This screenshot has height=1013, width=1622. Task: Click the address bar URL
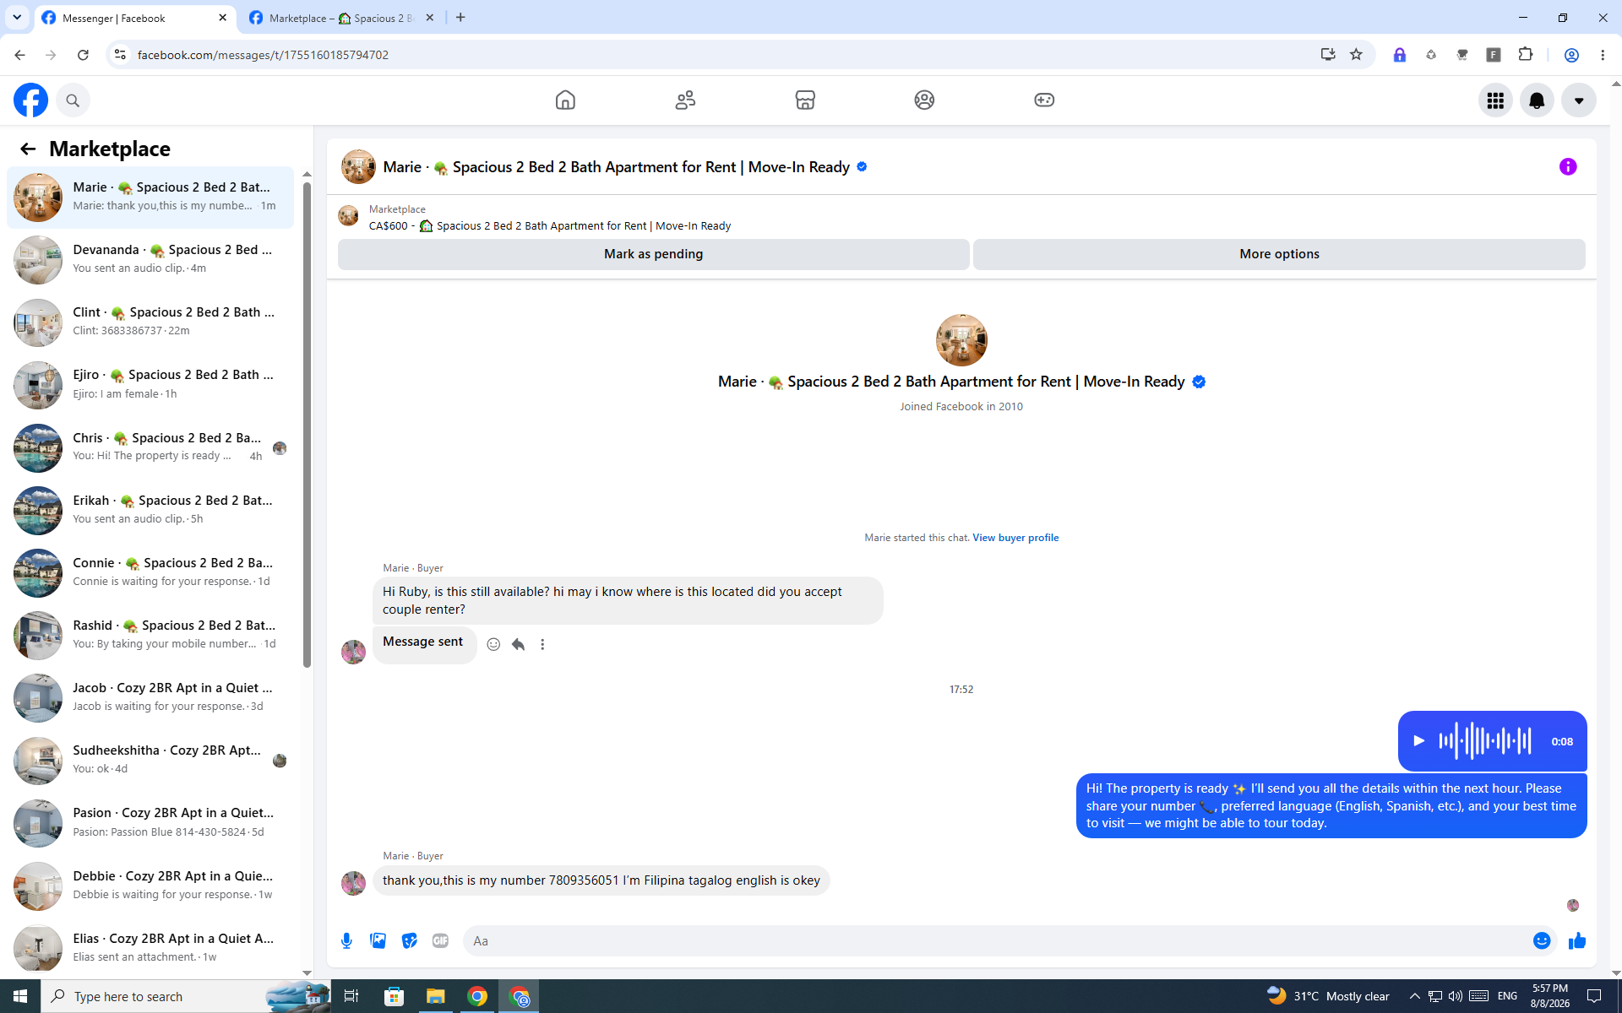pos(263,55)
